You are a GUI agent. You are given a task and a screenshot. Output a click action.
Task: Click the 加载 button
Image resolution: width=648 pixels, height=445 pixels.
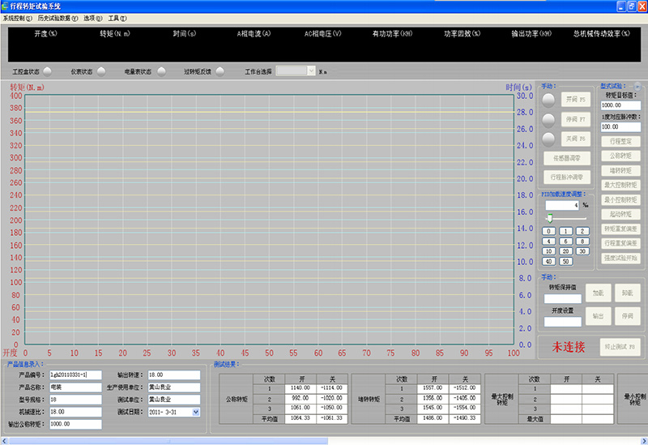pyautogui.click(x=599, y=293)
